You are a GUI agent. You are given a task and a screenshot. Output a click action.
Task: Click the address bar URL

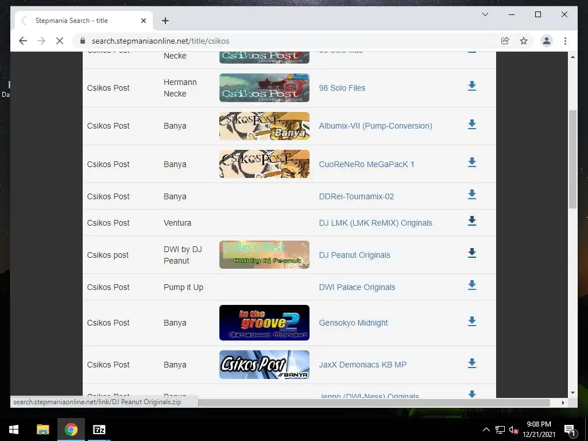click(x=161, y=41)
